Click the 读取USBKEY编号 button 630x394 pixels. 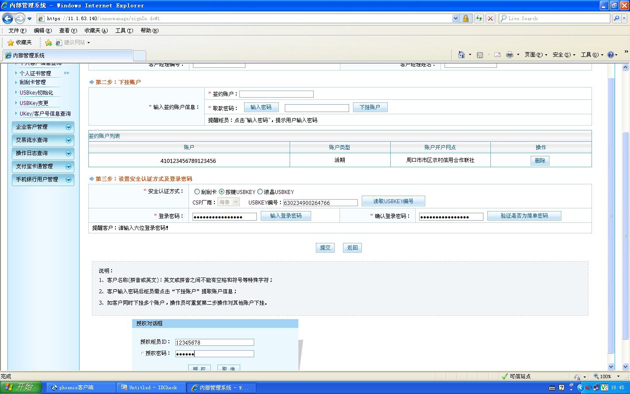click(393, 201)
